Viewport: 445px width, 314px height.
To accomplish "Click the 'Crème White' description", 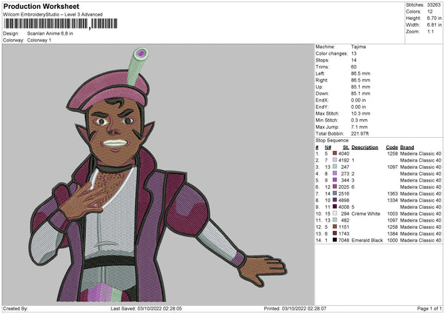I will click(x=366, y=214).
